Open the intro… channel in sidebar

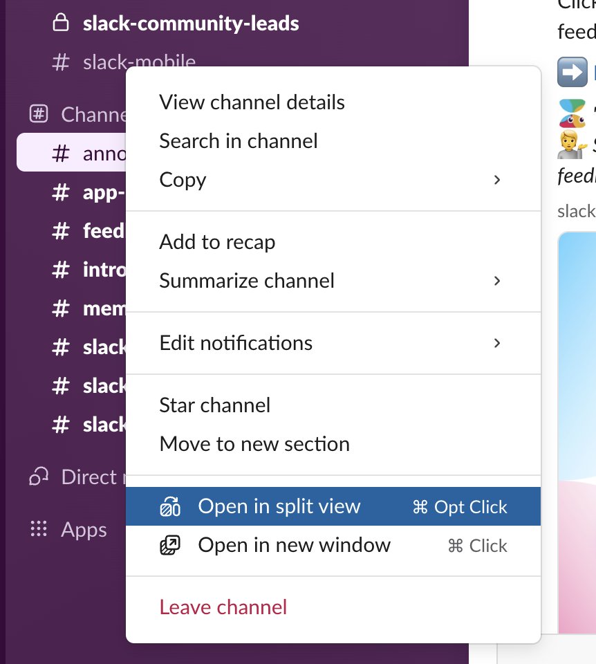71,269
